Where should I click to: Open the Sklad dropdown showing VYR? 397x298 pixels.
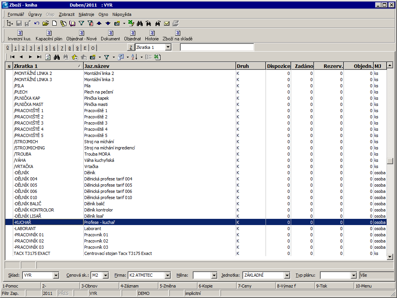click(56, 275)
